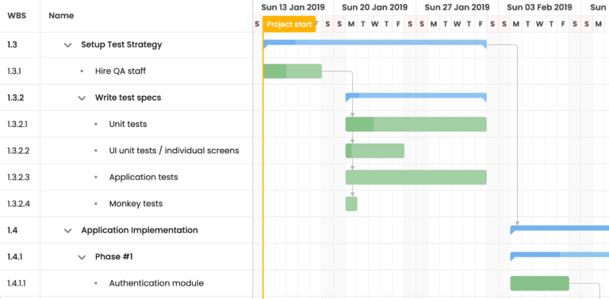Click the Unit tests Gantt bar
Image resolution: width=609 pixels, height=299 pixels.
point(416,125)
